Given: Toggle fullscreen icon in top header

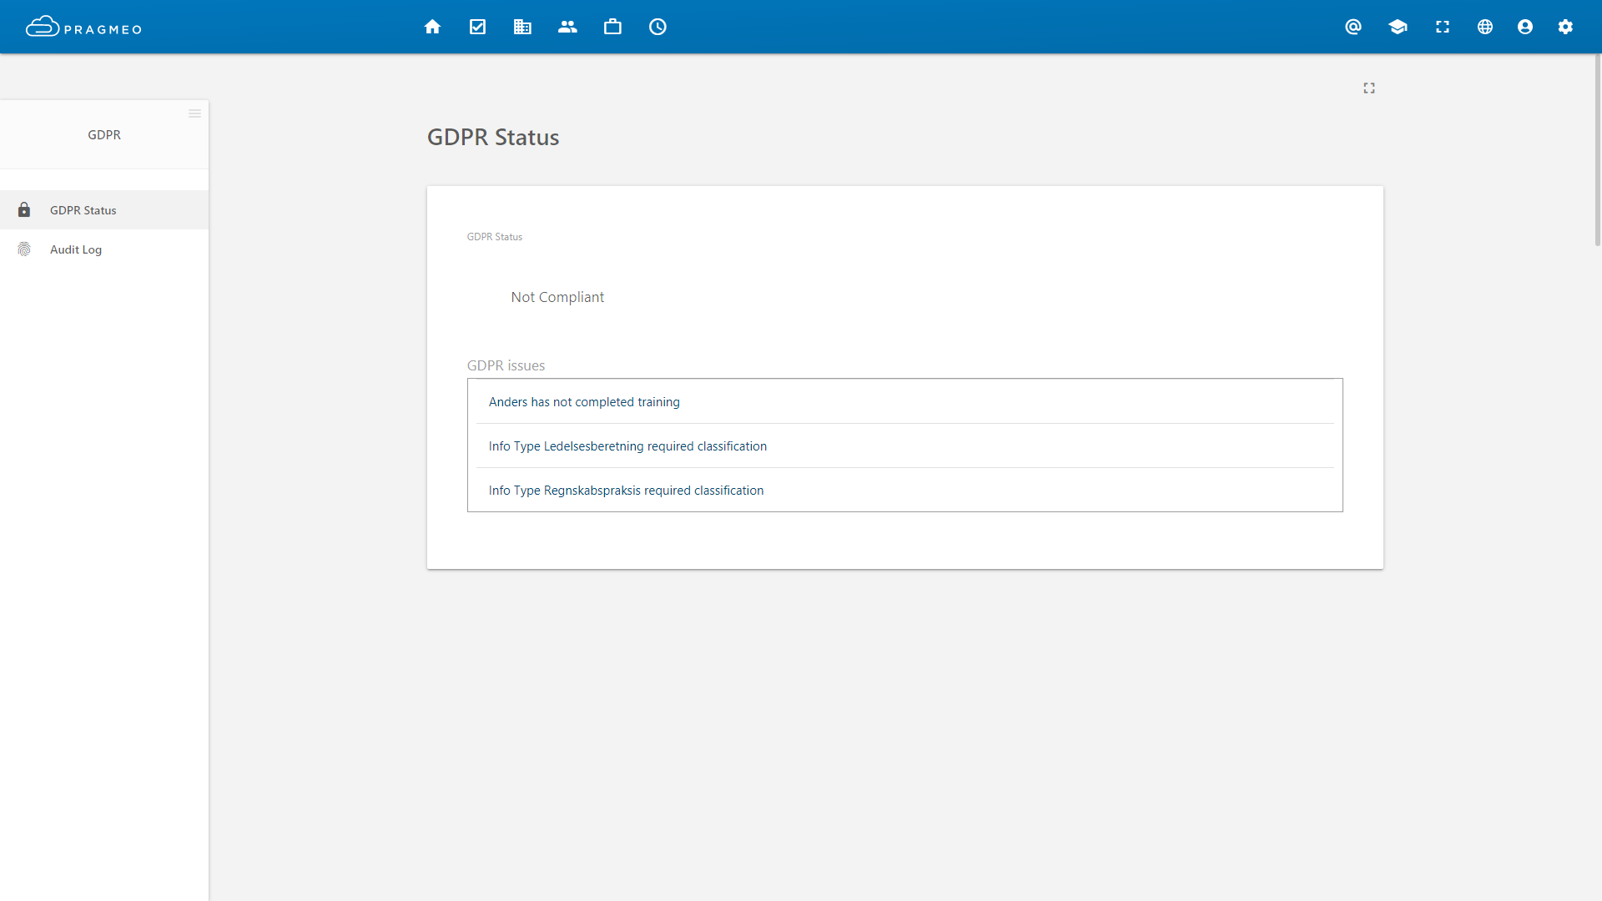Looking at the screenshot, I should tap(1442, 27).
